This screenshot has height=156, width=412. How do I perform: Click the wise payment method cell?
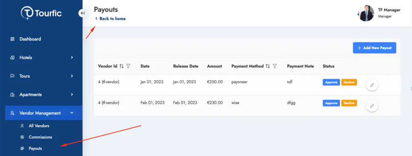(x=235, y=103)
